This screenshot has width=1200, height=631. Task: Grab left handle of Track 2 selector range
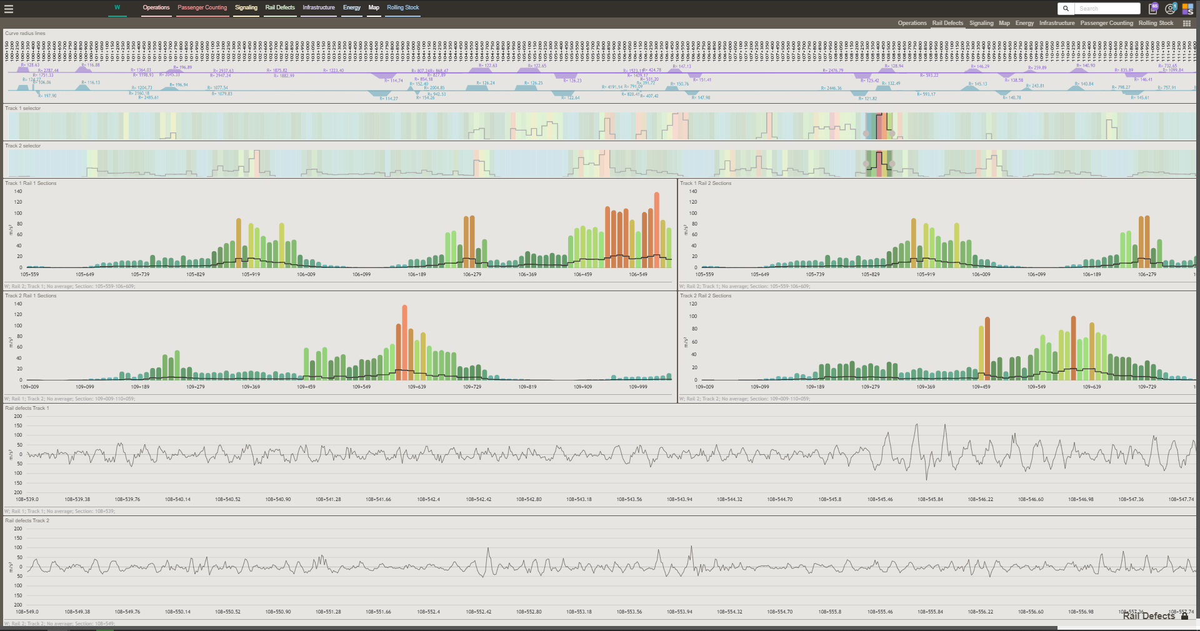(866, 164)
